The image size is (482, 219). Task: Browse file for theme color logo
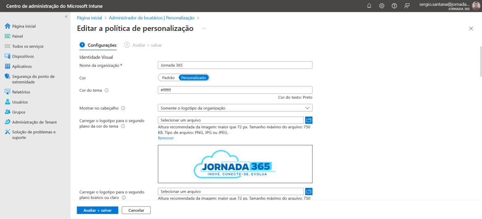309,120
